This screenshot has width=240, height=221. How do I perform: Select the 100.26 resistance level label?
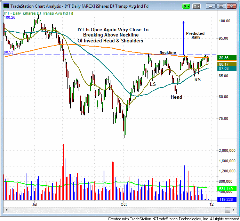(10, 17)
